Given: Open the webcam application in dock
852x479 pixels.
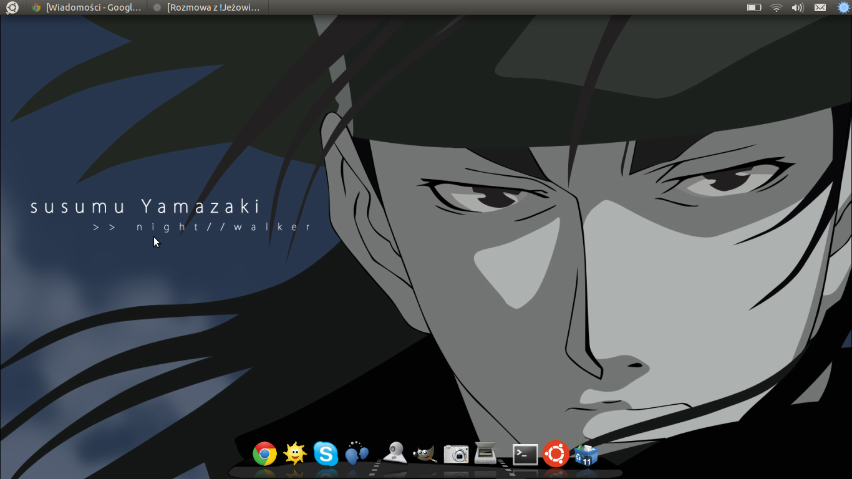Looking at the screenshot, I should point(395,453).
